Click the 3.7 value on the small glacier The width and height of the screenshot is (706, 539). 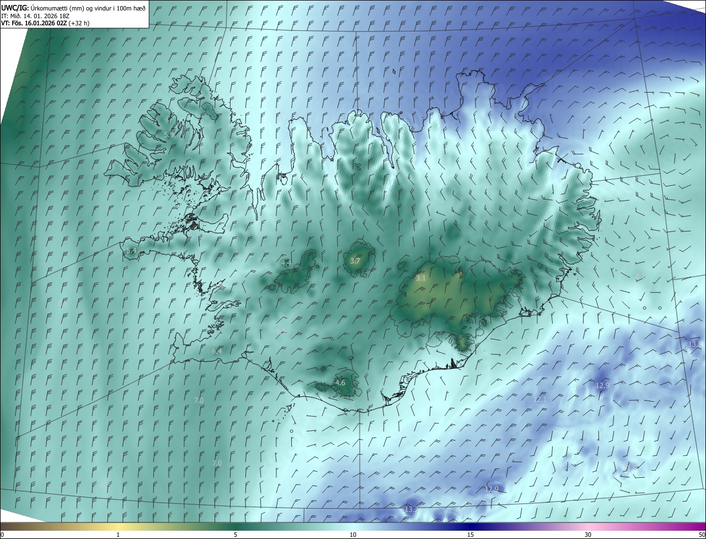(x=355, y=261)
